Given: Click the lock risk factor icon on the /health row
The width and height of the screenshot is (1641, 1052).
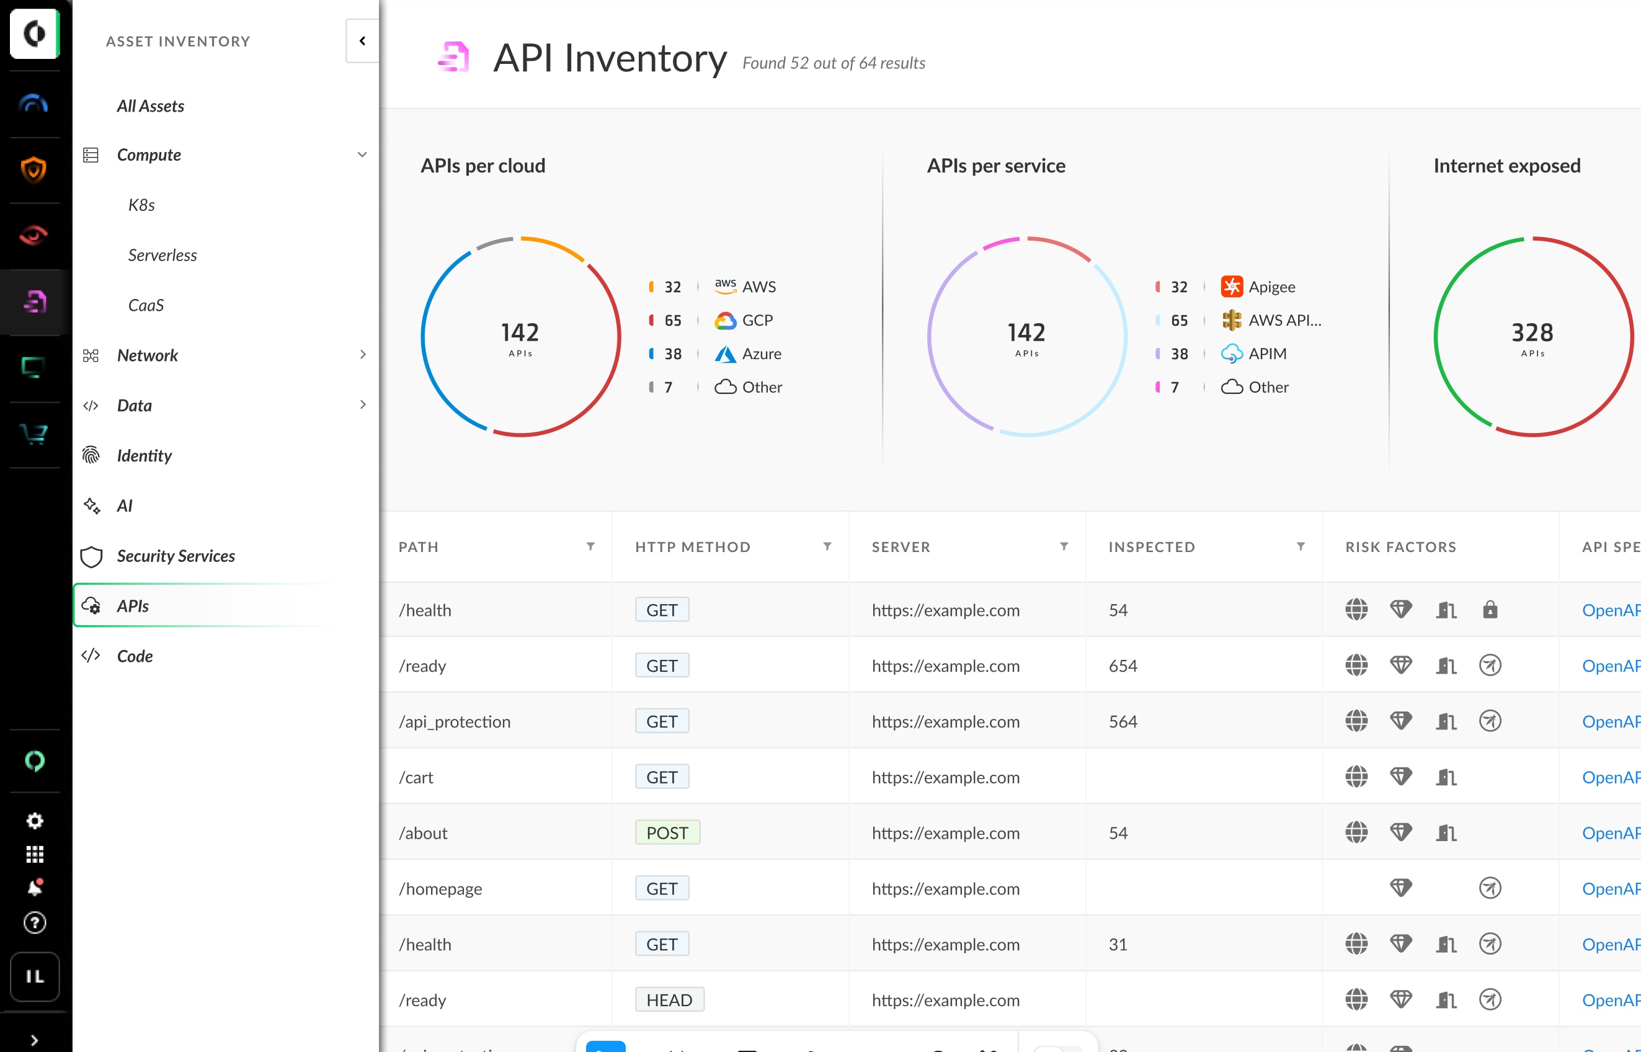Looking at the screenshot, I should 1490,609.
